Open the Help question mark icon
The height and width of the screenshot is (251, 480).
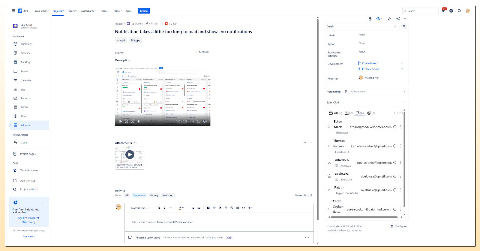pyautogui.click(x=451, y=11)
